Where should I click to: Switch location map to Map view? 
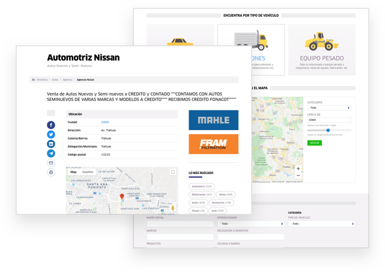73,172
